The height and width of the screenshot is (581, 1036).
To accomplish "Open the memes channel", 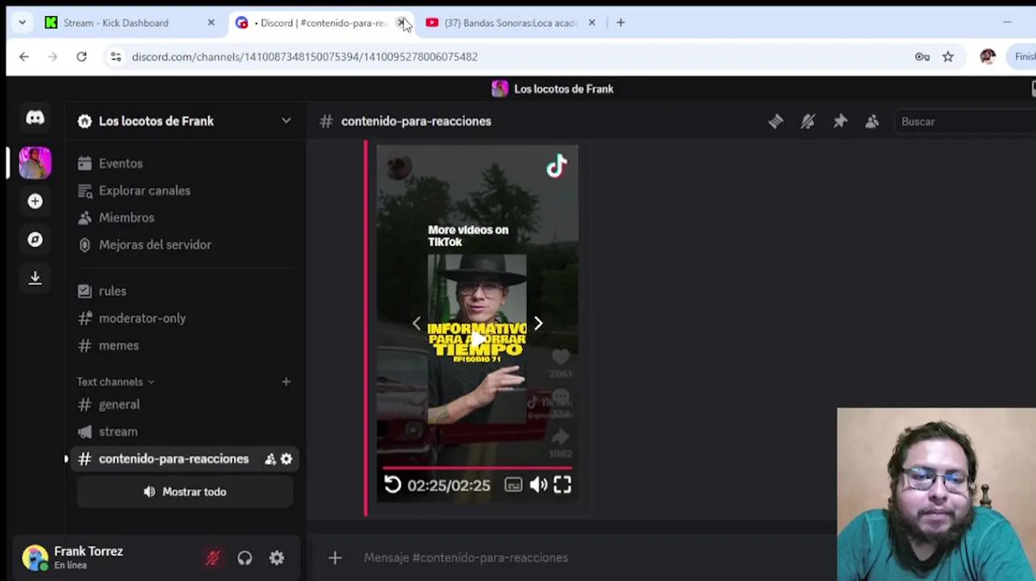I will tap(184, 345).
